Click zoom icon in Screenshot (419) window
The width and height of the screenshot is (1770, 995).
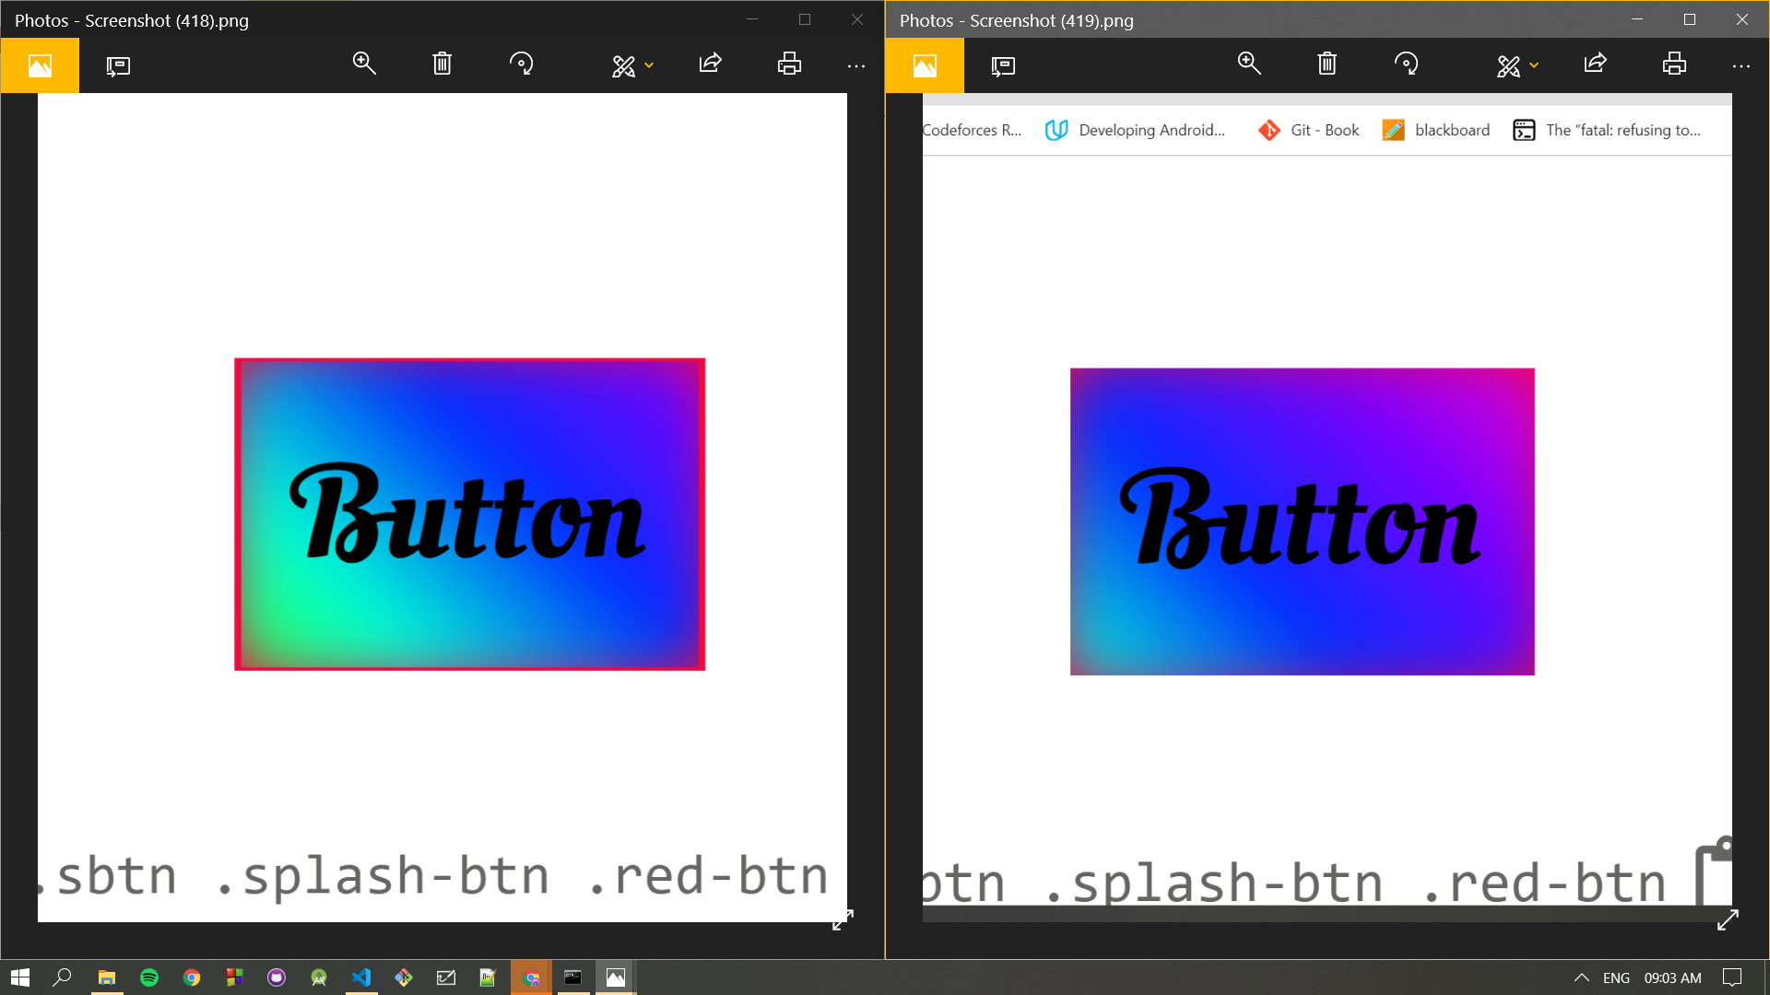click(x=1249, y=64)
